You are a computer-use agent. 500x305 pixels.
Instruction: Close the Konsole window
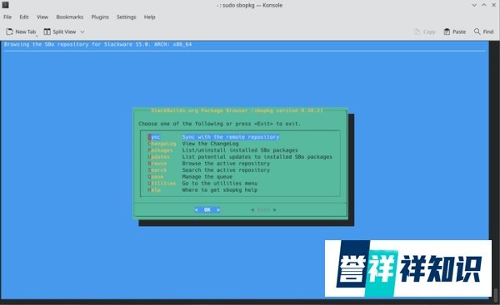(x=494, y=5)
